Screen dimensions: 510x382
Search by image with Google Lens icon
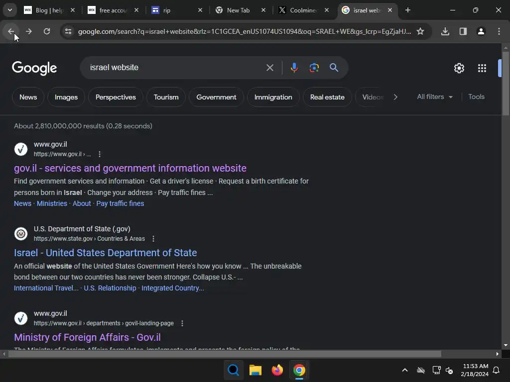click(314, 68)
